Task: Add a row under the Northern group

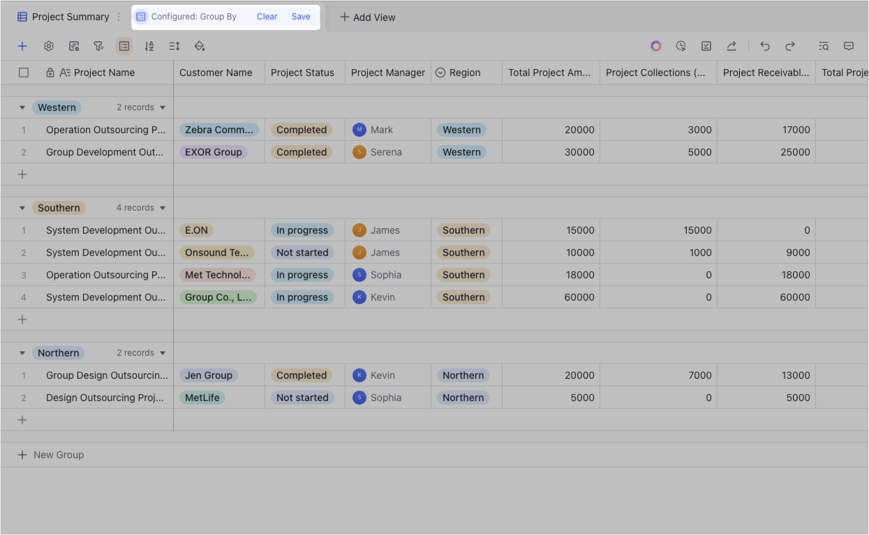Action: click(22, 420)
